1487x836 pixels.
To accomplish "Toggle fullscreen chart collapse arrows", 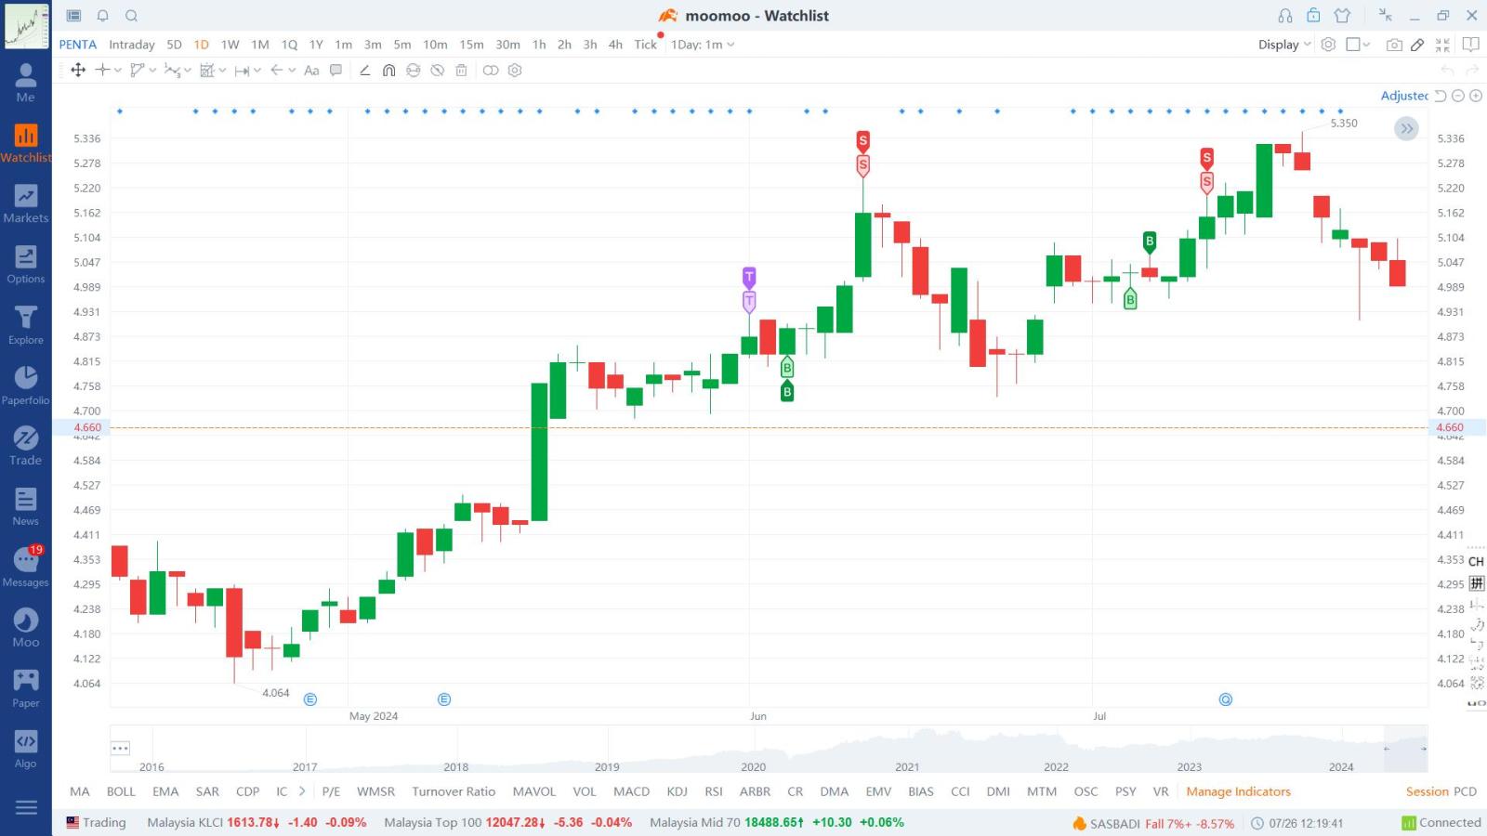I will point(1442,45).
